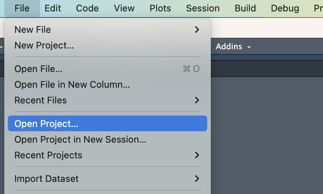Select Open File... menu entry
This screenshot has width=323, height=194.
coord(108,68)
